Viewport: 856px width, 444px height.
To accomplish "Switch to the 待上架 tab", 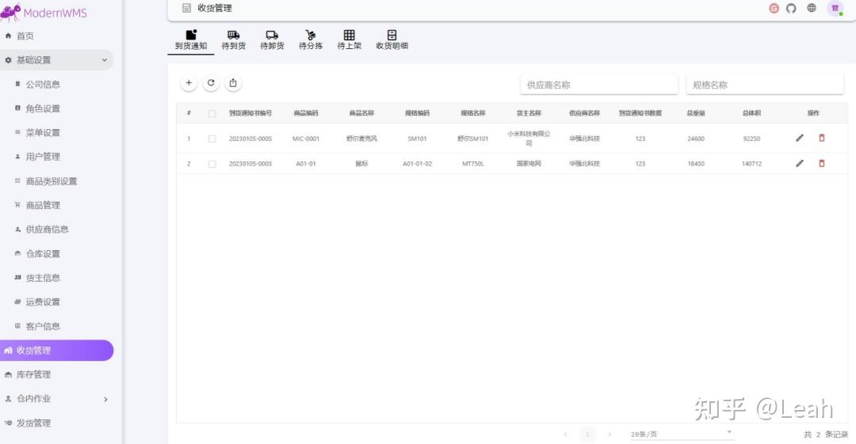I will [x=350, y=40].
